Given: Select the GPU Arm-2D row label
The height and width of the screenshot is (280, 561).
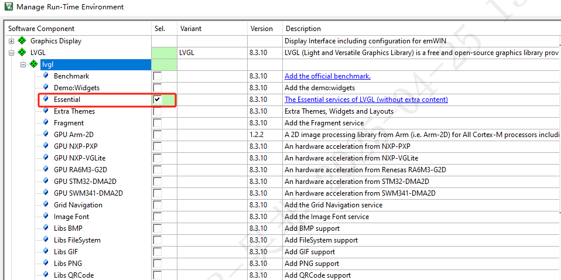Looking at the screenshot, I should point(74,135).
